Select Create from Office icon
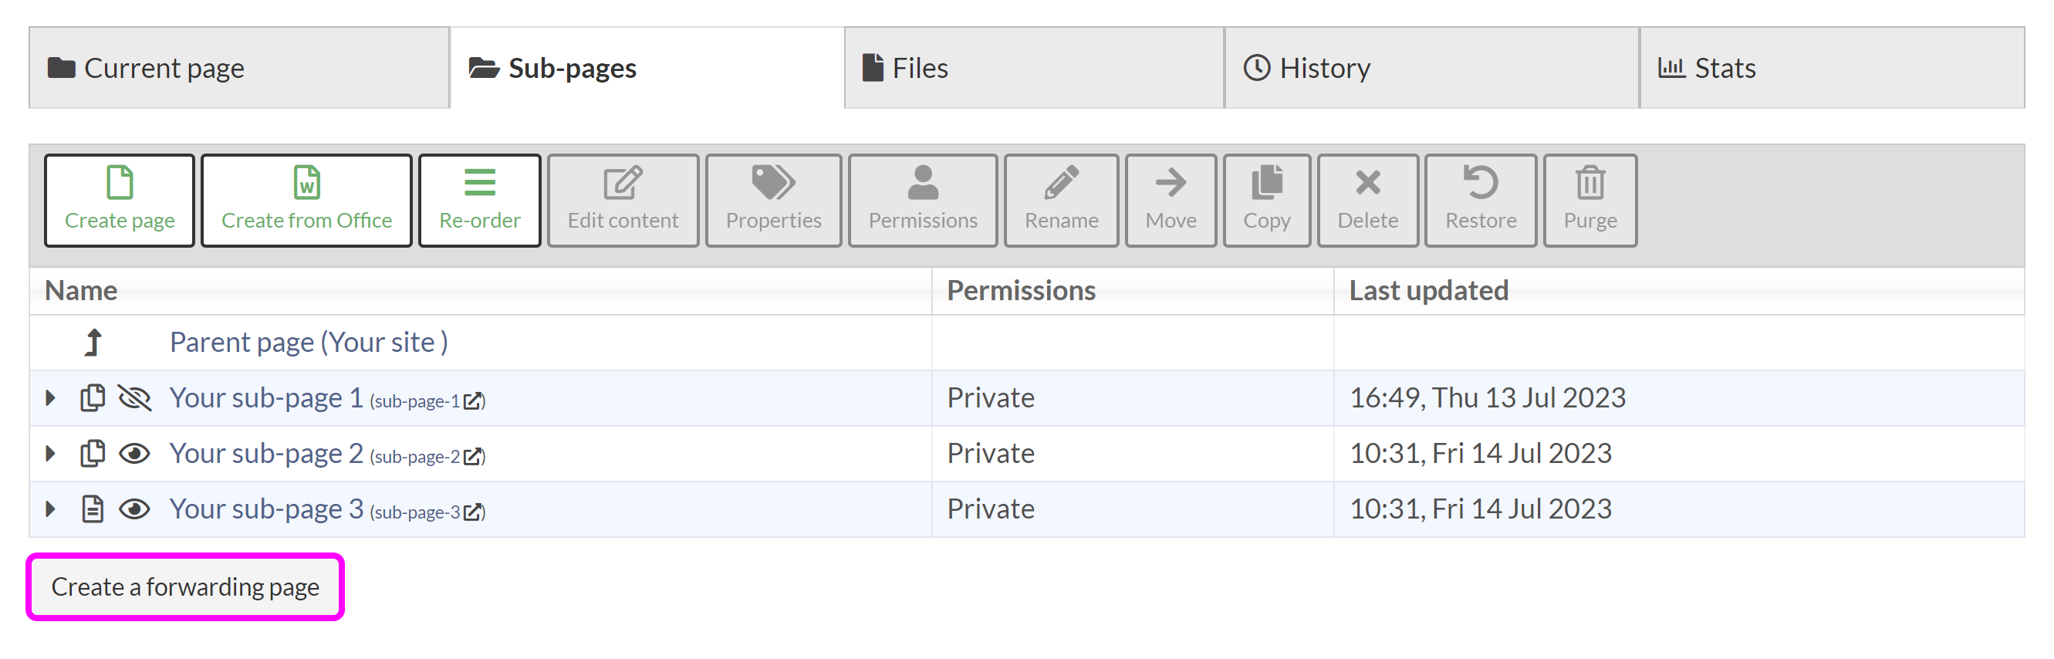This screenshot has width=2054, height=659. [x=306, y=183]
